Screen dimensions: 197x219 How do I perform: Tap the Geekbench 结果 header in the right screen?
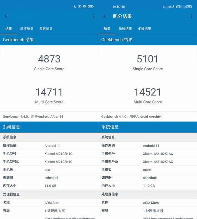point(117,40)
